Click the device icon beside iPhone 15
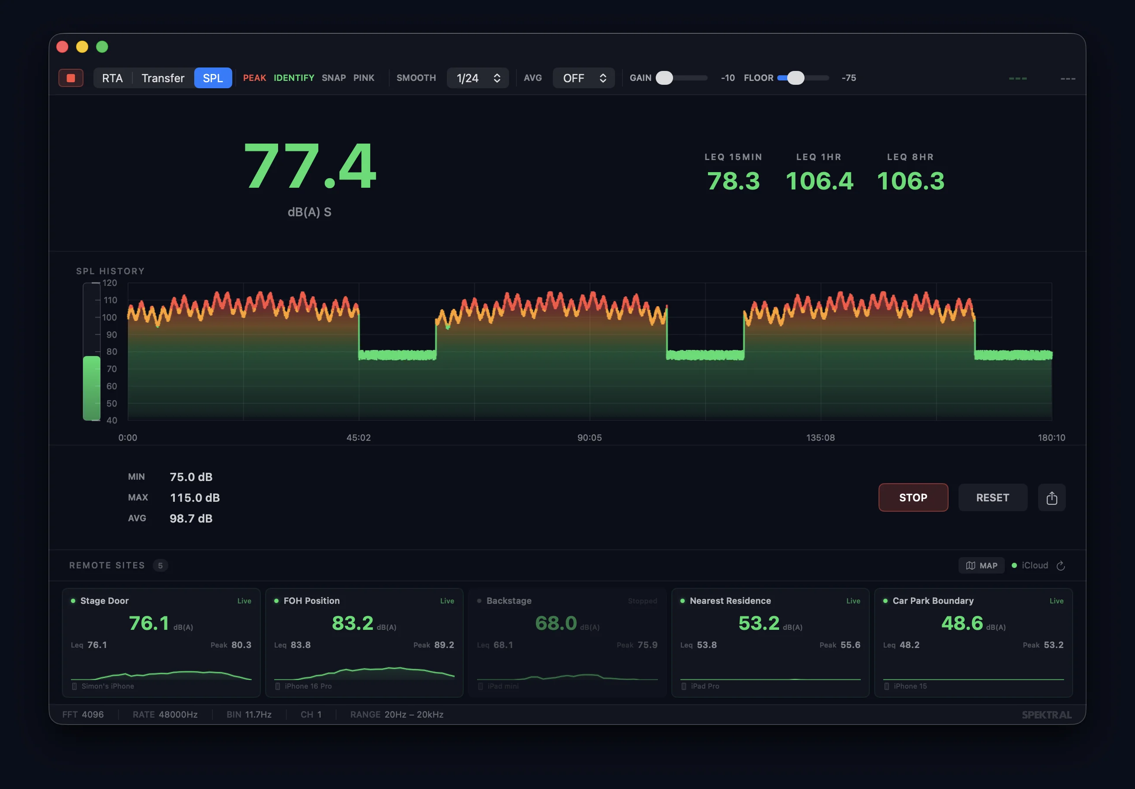1135x789 pixels. (x=886, y=686)
